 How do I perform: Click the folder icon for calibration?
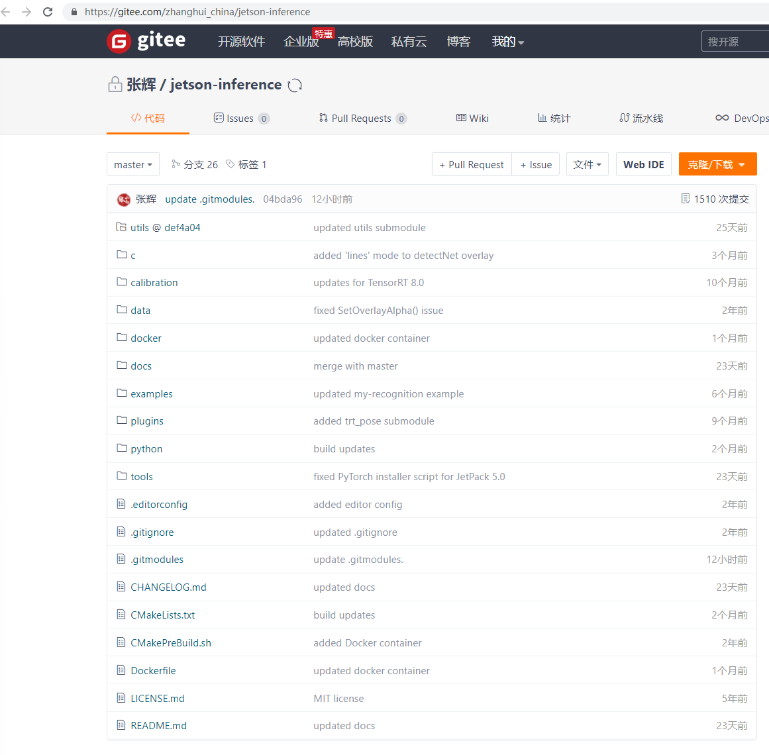tap(122, 282)
